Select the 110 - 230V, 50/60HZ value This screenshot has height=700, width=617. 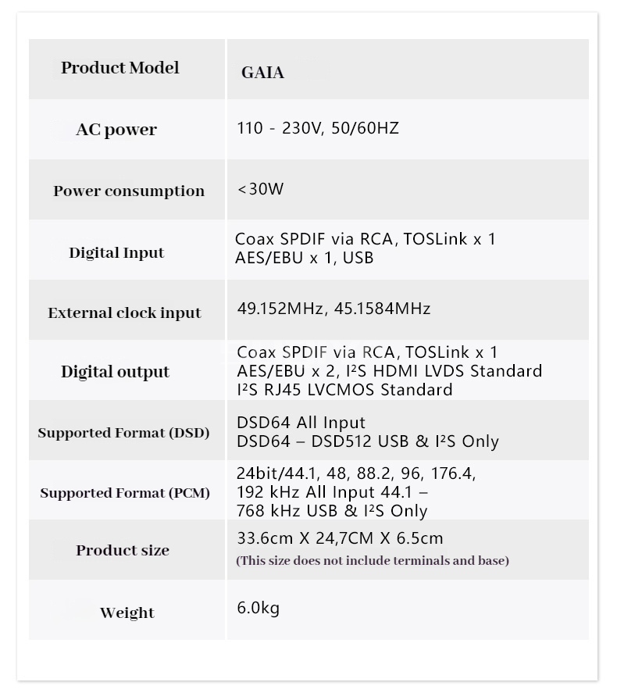point(318,128)
